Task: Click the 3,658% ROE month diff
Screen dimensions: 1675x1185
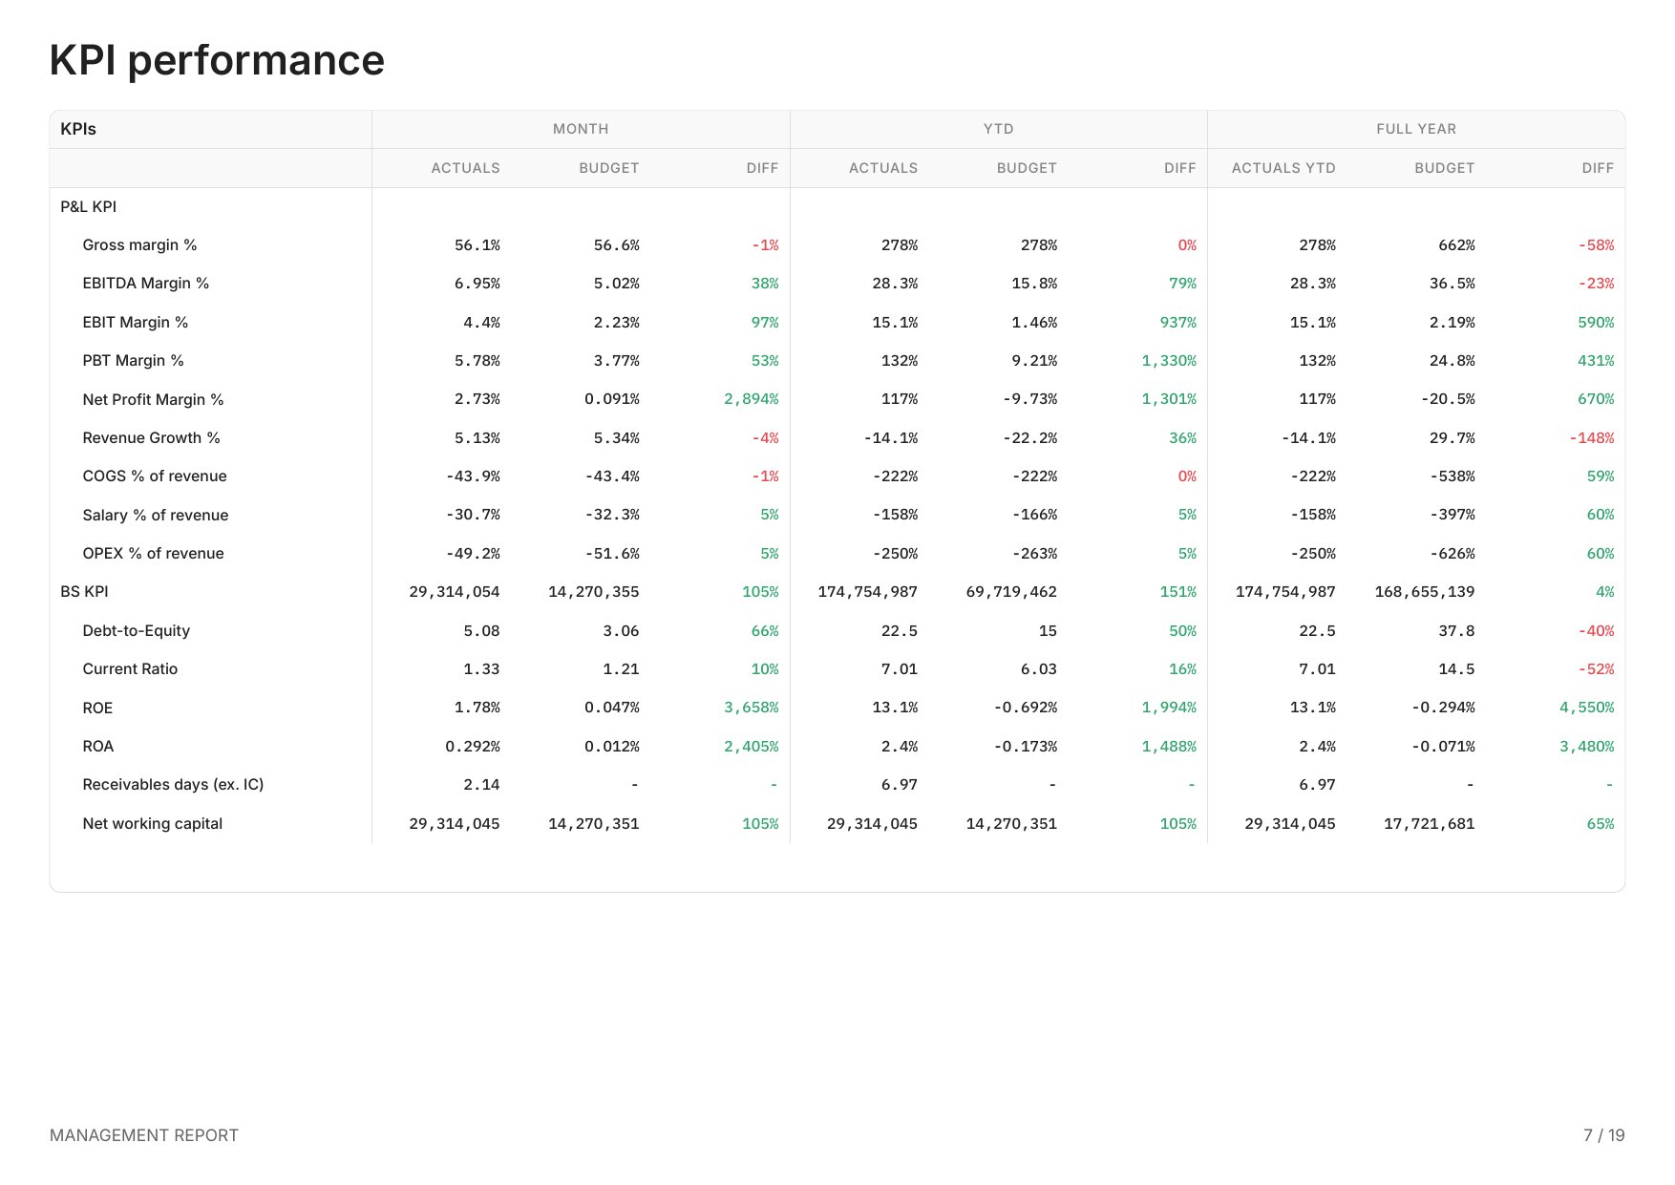Action: point(752,708)
